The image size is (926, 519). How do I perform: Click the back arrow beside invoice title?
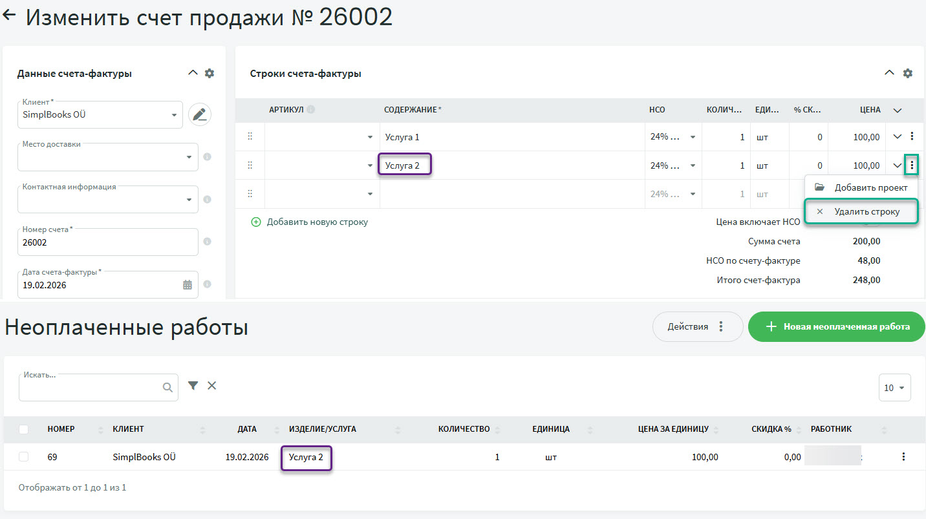pos(10,16)
